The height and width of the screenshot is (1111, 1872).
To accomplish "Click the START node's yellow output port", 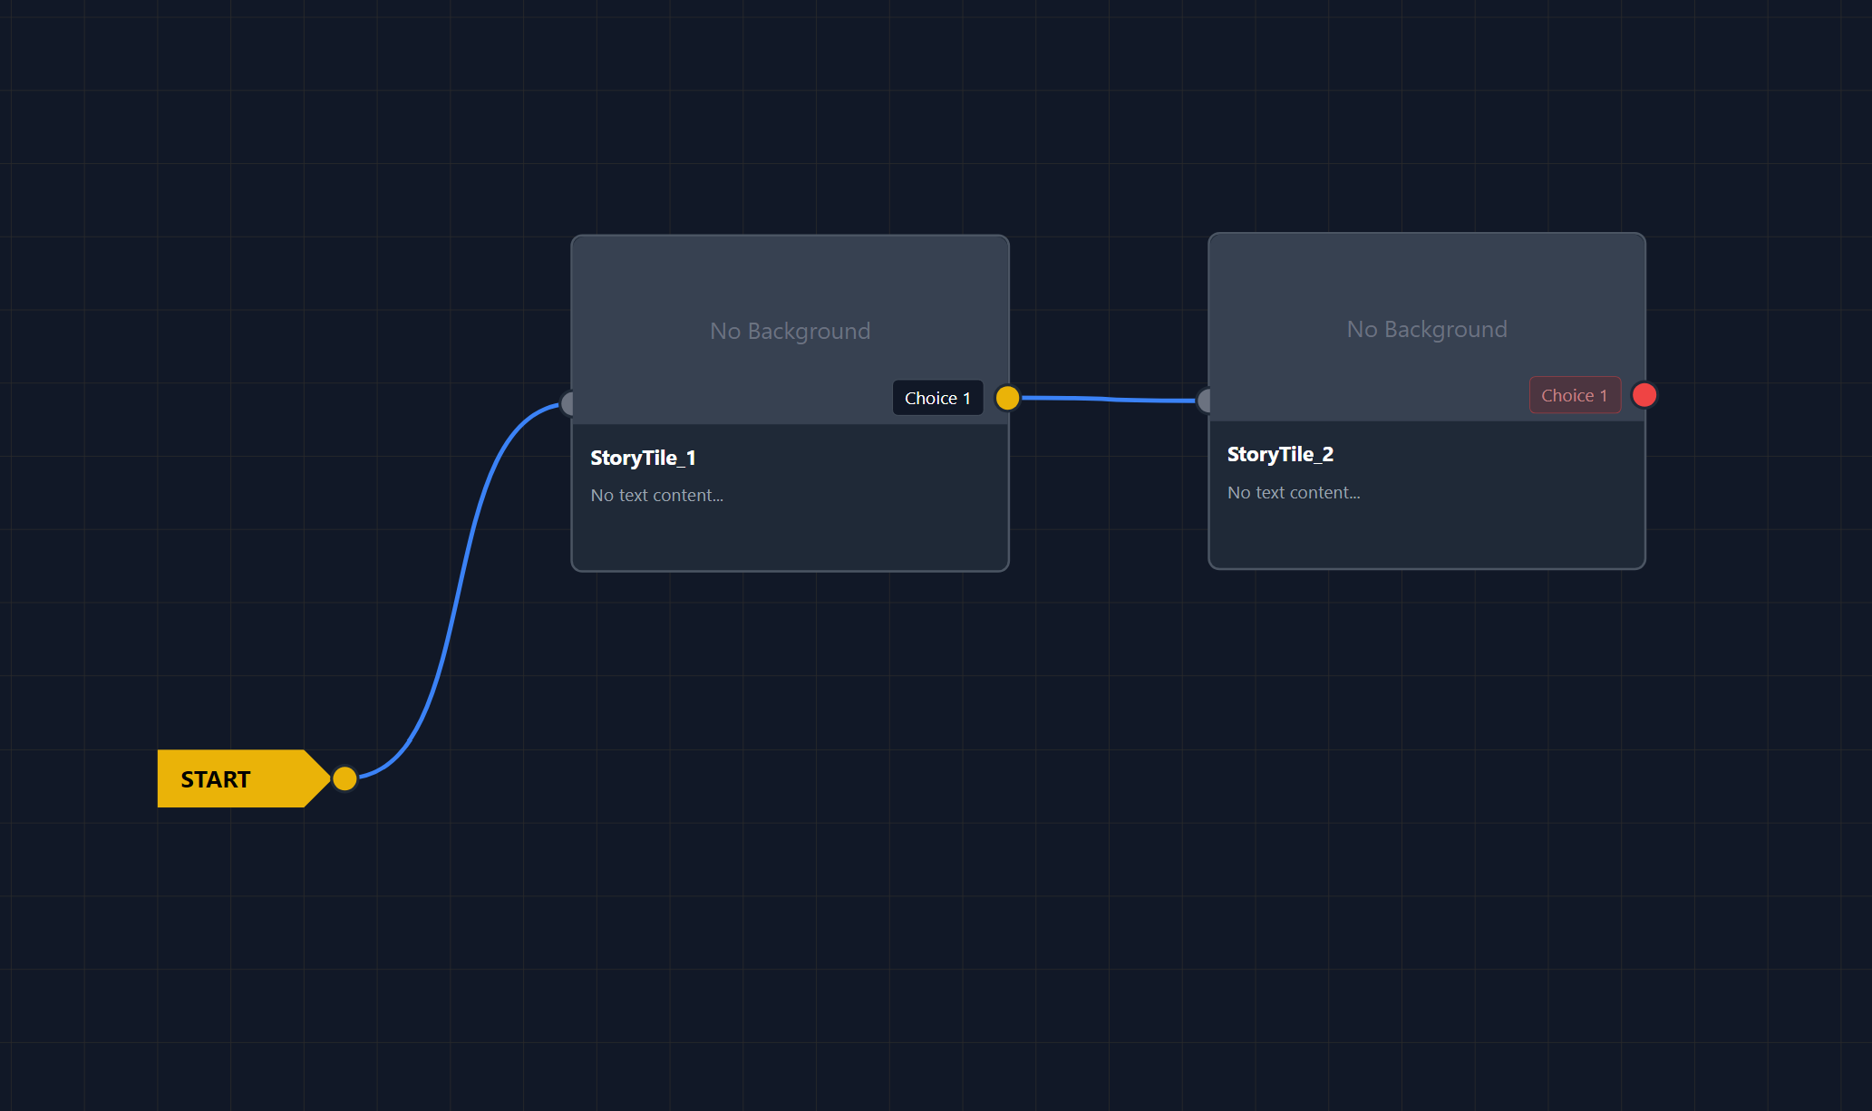I will click(x=344, y=778).
